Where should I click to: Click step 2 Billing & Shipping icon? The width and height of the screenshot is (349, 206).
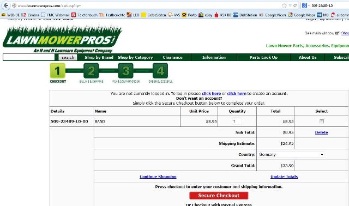pos(91,71)
